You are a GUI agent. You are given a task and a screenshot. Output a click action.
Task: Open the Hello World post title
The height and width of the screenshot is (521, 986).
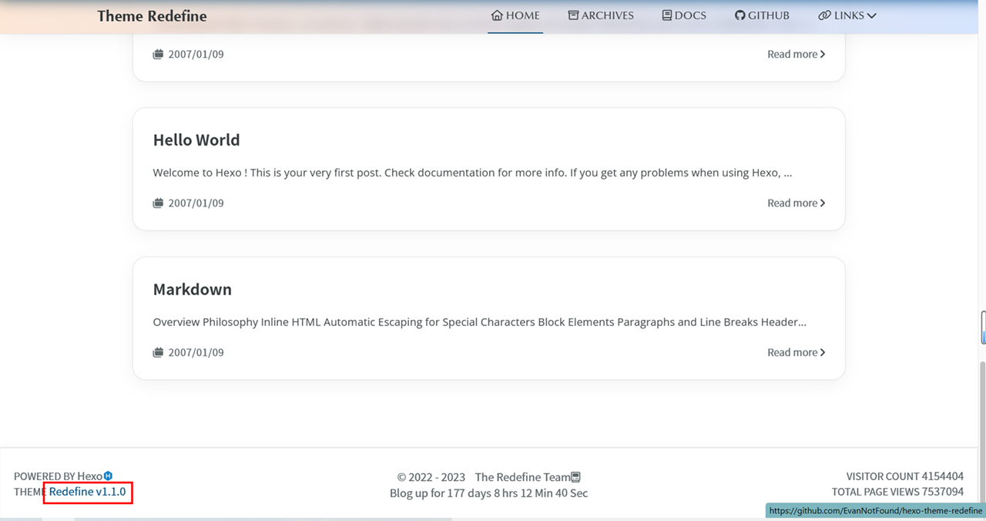pyautogui.click(x=196, y=140)
